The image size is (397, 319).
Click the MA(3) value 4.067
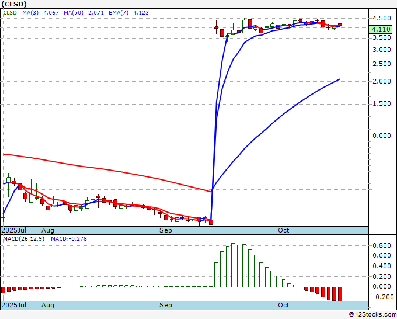point(51,13)
